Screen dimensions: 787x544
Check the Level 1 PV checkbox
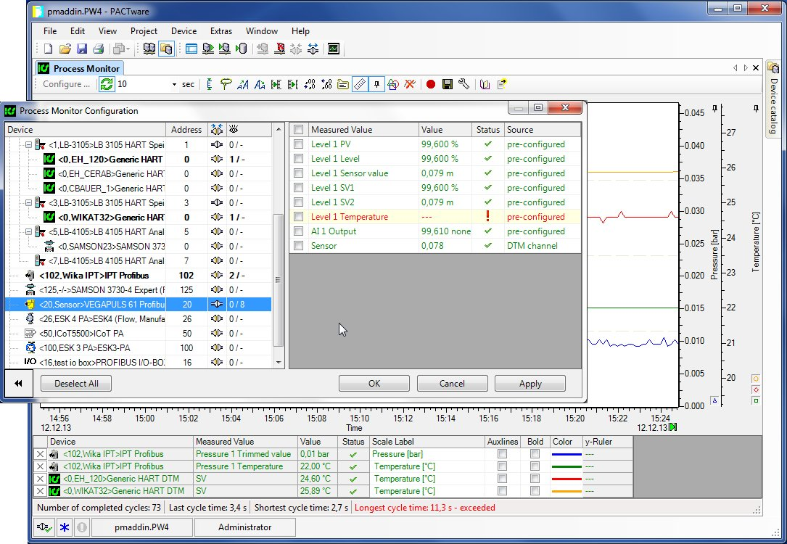click(x=298, y=144)
